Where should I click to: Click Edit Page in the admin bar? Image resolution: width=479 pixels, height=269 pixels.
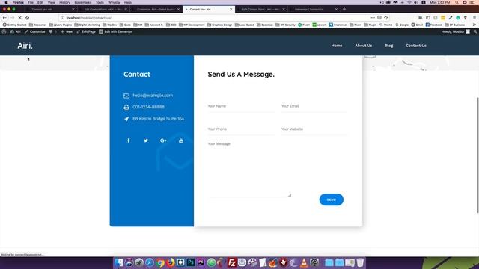click(x=86, y=31)
